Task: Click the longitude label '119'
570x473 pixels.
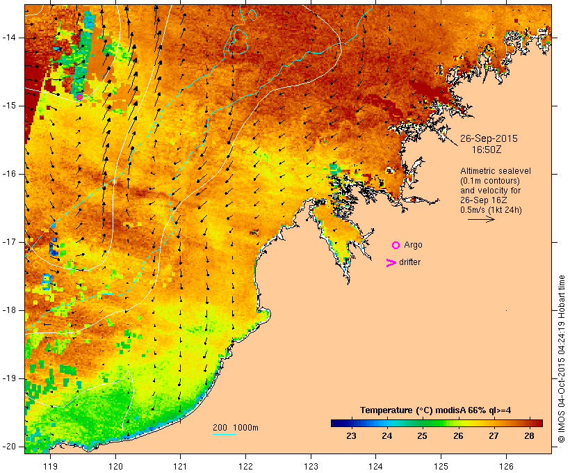Action: point(50,466)
